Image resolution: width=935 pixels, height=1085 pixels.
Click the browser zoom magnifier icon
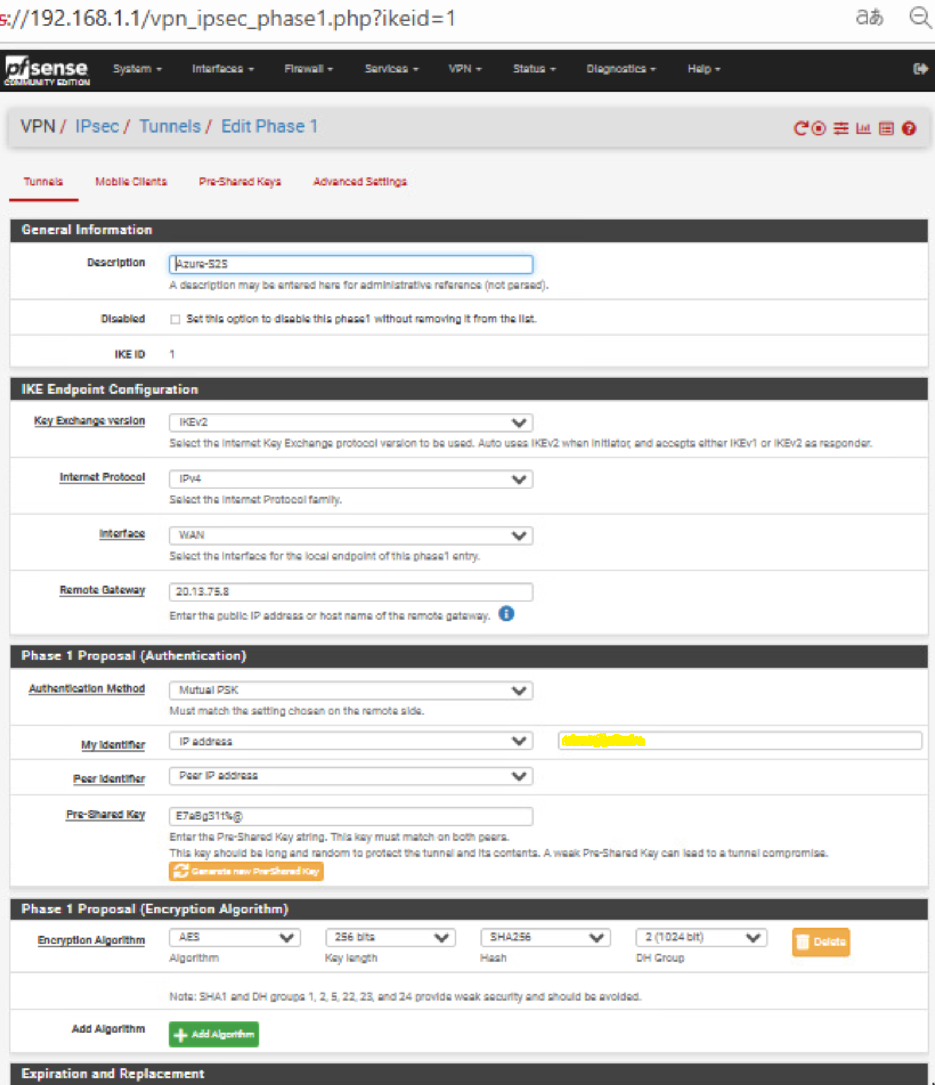[920, 17]
